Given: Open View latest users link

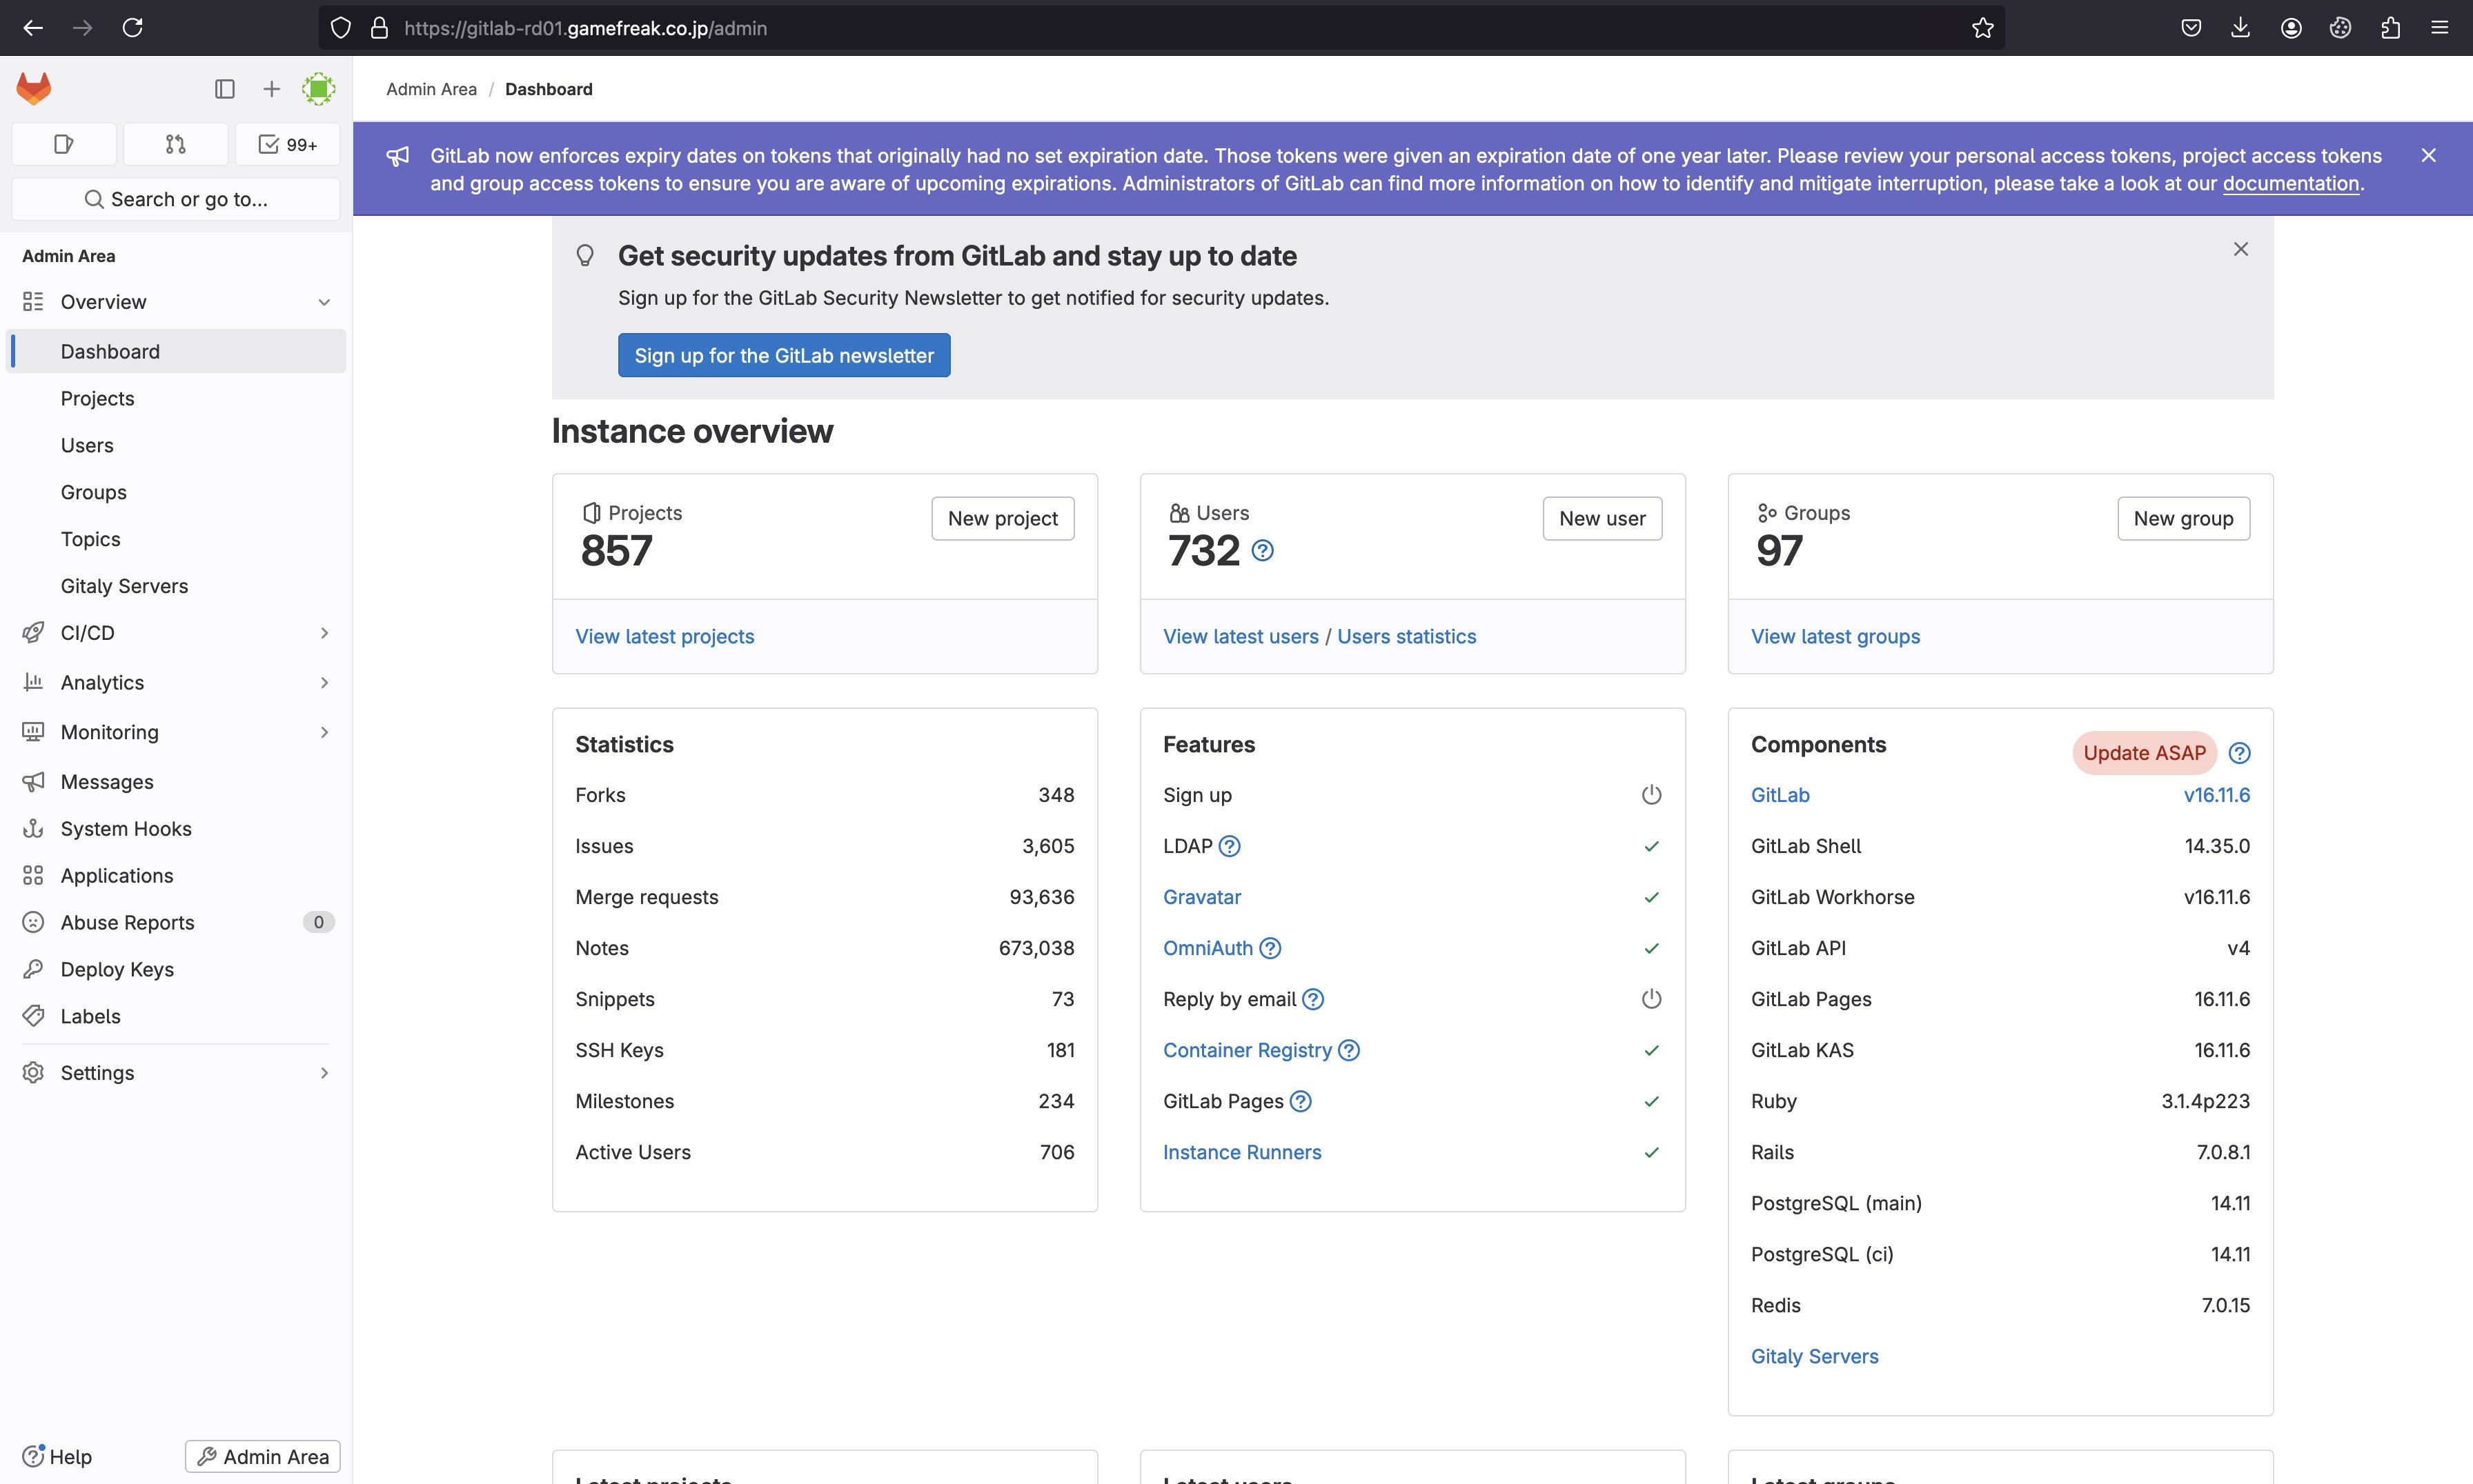Looking at the screenshot, I should pos(1241,637).
